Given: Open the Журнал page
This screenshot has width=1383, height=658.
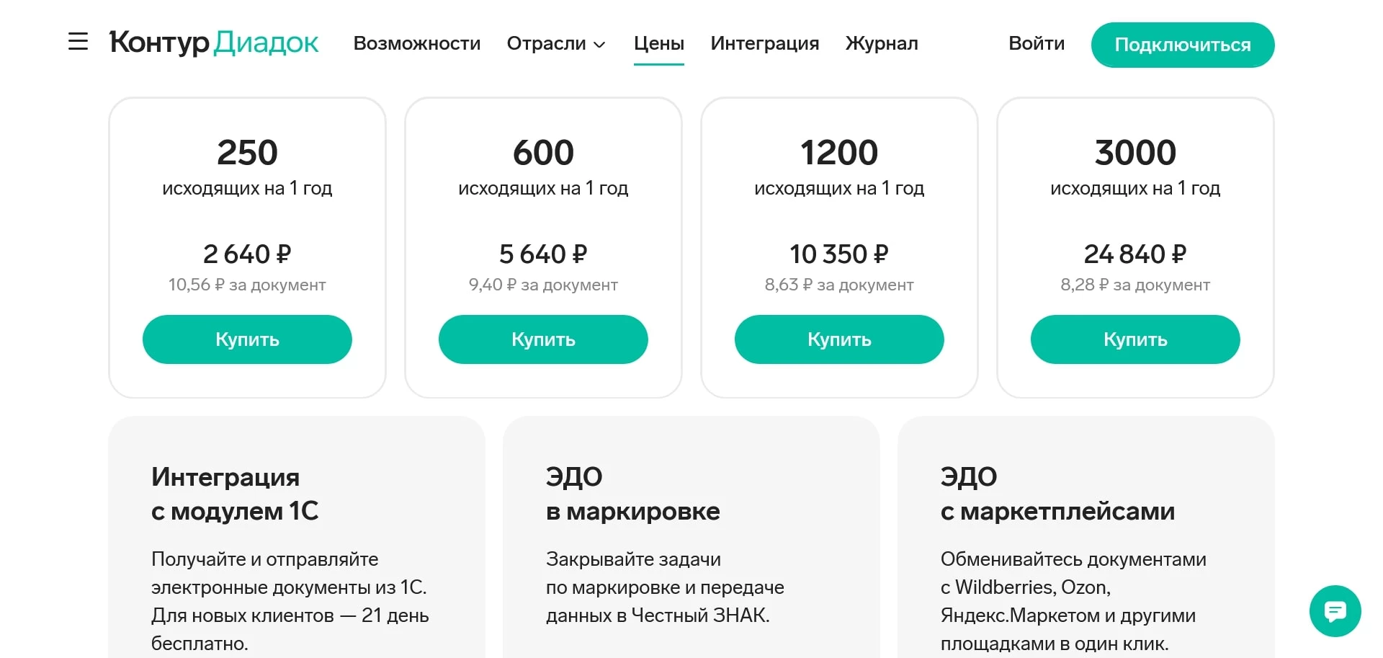Looking at the screenshot, I should pos(882,44).
